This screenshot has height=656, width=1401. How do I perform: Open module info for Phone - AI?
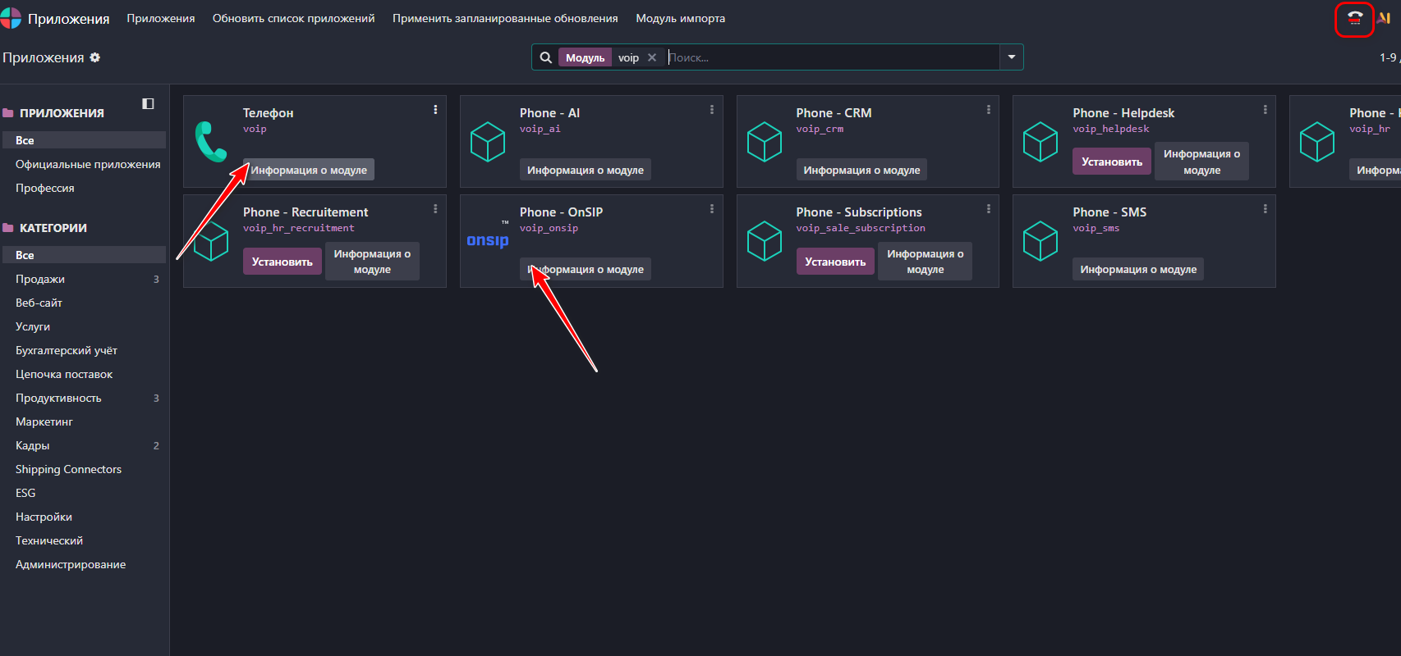[x=586, y=170]
